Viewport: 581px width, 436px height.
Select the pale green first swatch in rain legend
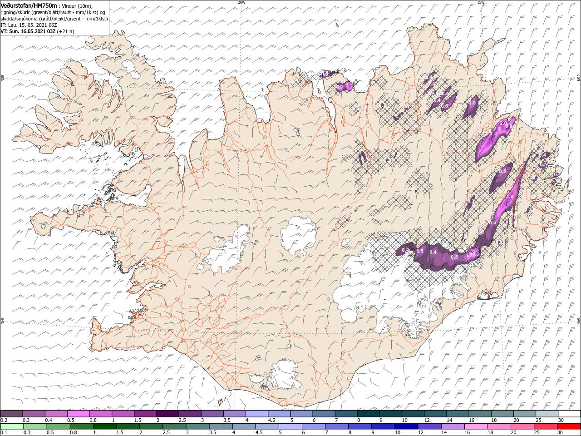pos(12,426)
